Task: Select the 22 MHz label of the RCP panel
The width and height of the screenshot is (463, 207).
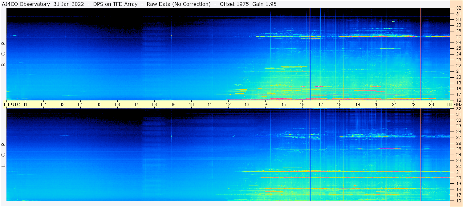Action: click(458, 65)
